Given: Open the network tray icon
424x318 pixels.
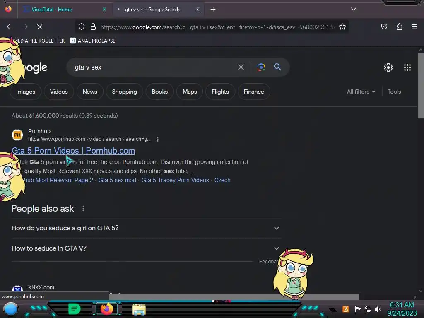Looking at the screenshot, I should tap(368, 309).
